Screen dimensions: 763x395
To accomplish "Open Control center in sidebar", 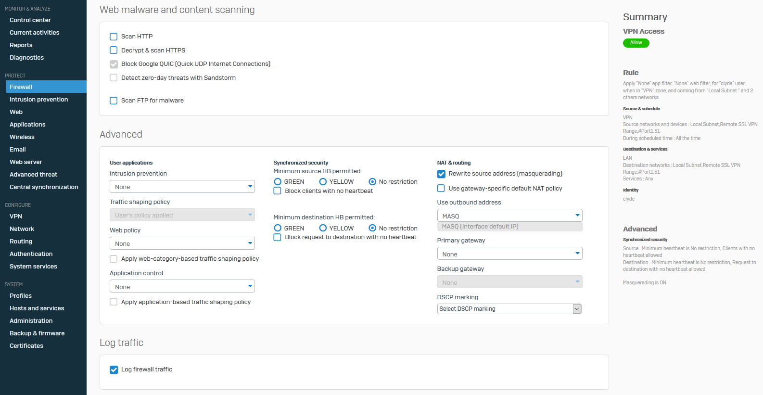I will click(30, 20).
